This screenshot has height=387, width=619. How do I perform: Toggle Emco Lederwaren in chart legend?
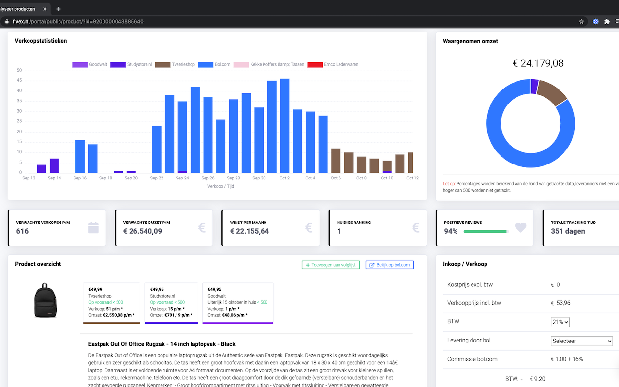tap(333, 64)
